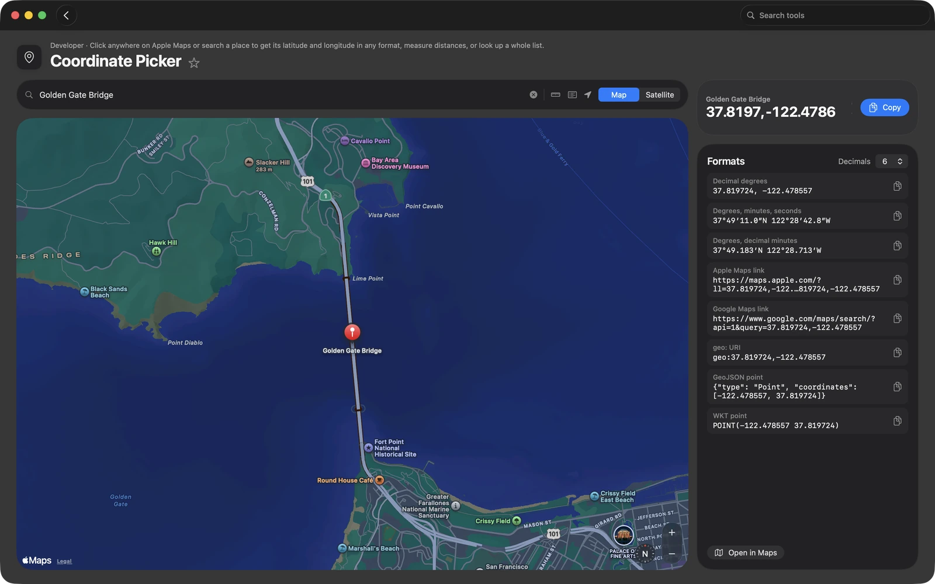The width and height of the screenshot is (935, 584).
Task: Switch map view to Map mode
Action: click(x=618, y=95)
